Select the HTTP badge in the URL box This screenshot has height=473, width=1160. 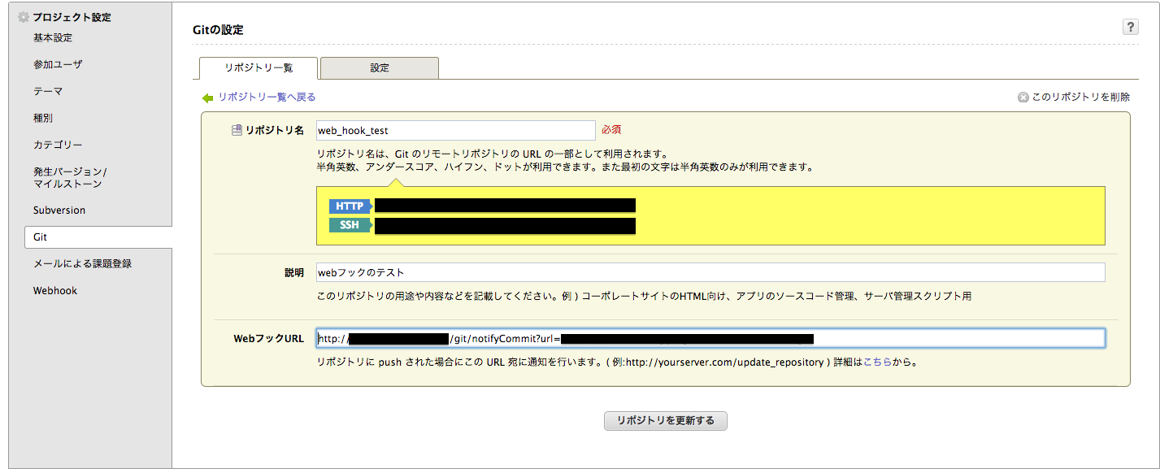[350, 206]
